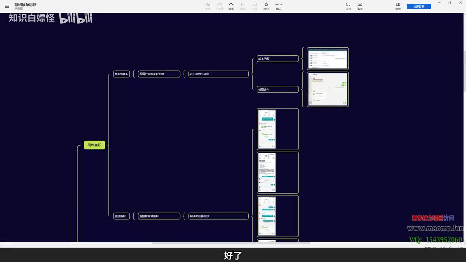Select the 全职转兼职 topic node
The image size is (466, 262).
(121, 74)
